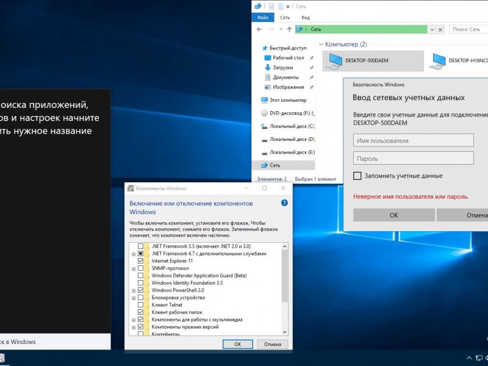Screen dimensions: 488x366
Task: Click the Документы document icon in sidebar
Action: point(267,77)
